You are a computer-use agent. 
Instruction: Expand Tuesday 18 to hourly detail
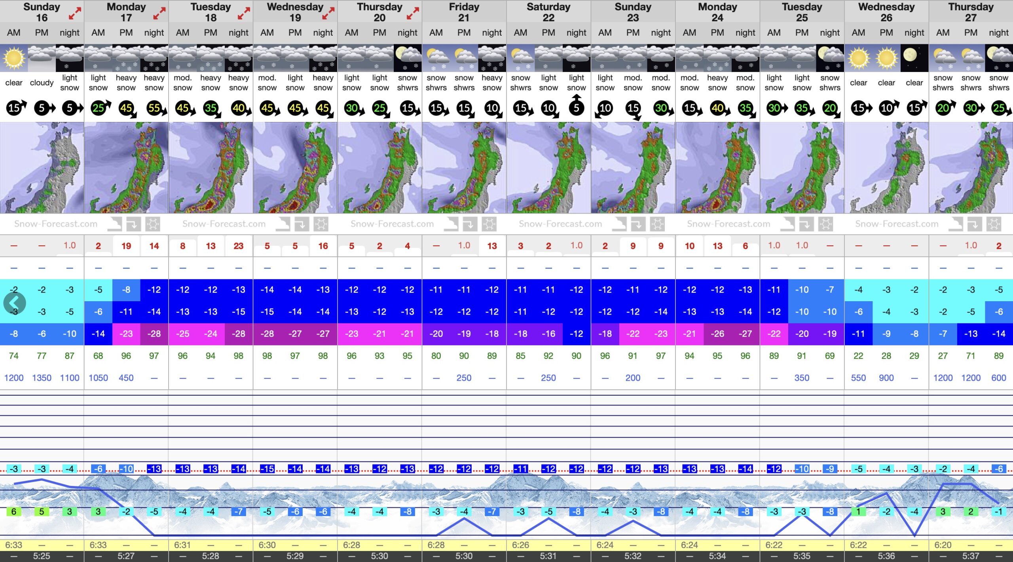click(x=244, y=13)
